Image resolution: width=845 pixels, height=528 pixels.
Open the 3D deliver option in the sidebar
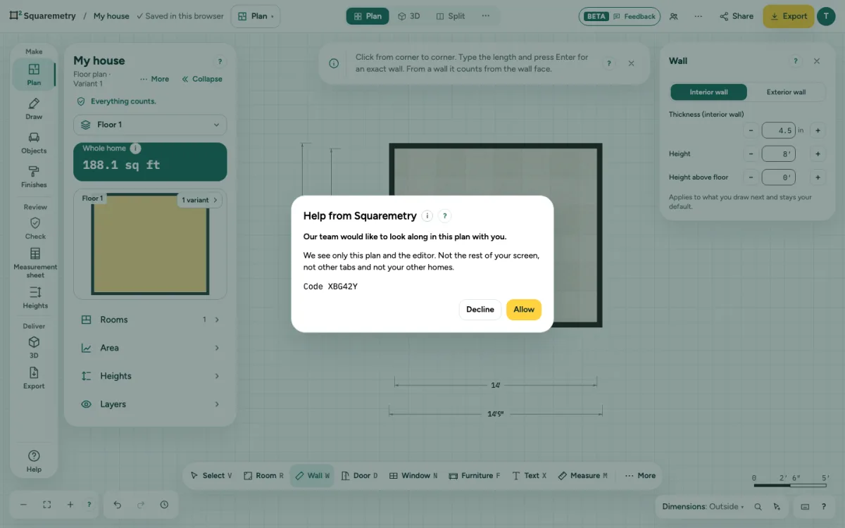pos(34,347)
